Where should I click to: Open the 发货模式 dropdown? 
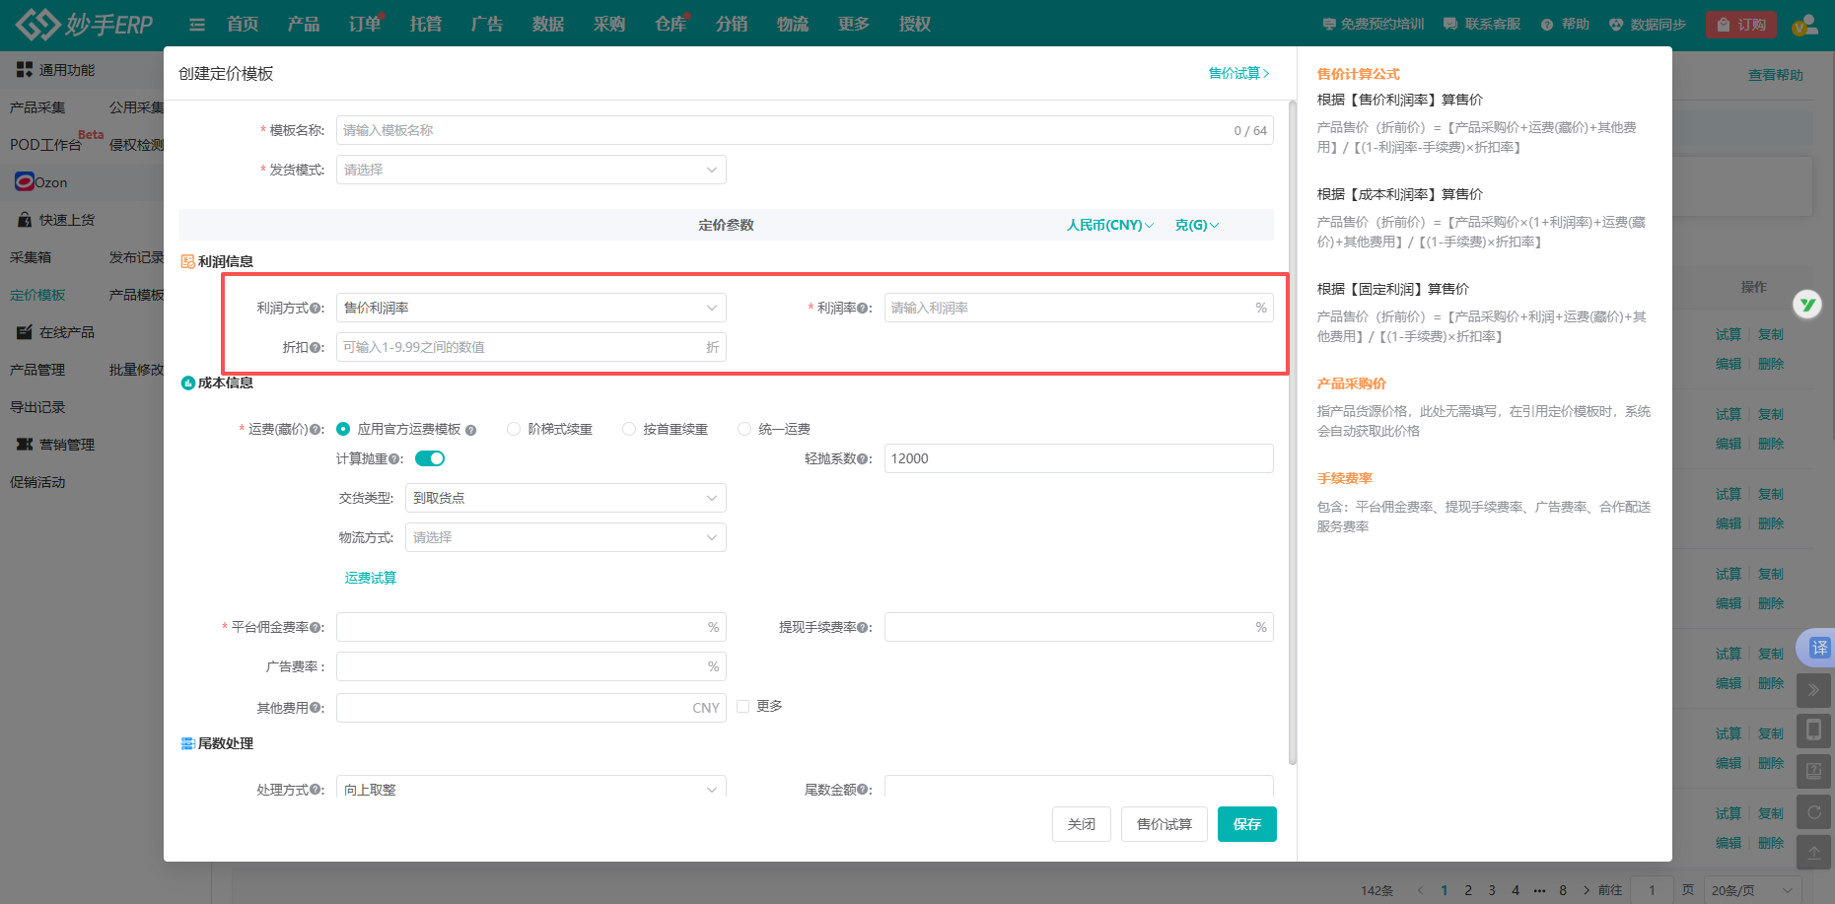pos(530,170)
